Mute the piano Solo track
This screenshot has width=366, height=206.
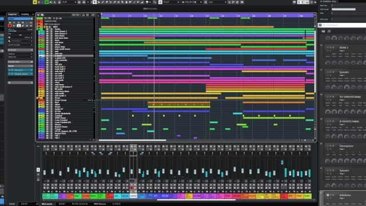47,47
